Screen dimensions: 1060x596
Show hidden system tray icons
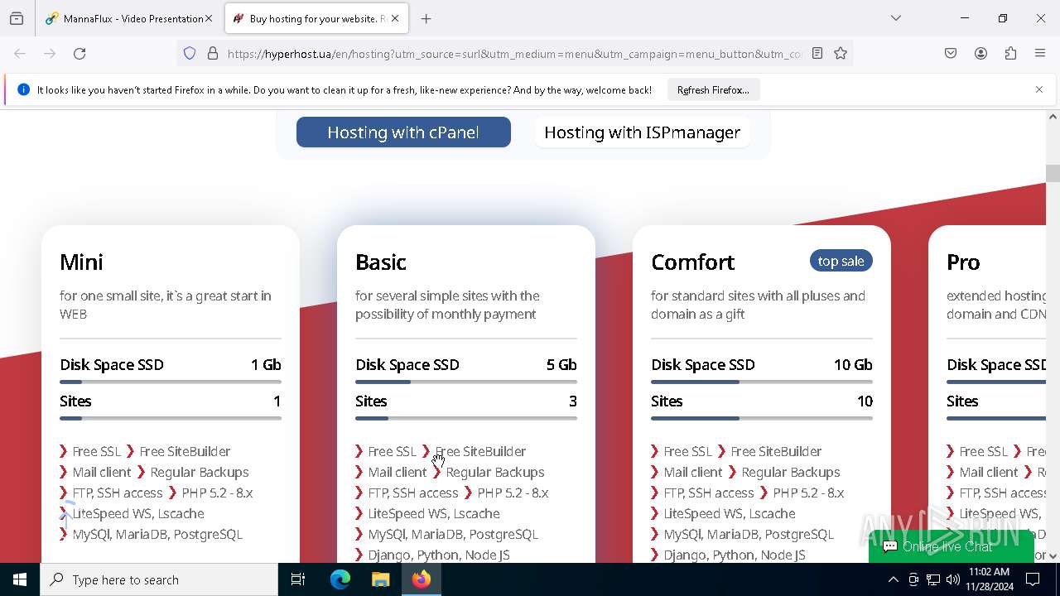tap(893, 579)
